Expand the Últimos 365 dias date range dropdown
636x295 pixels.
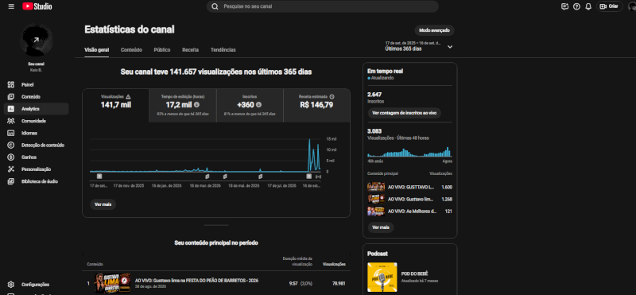[419, 46]
